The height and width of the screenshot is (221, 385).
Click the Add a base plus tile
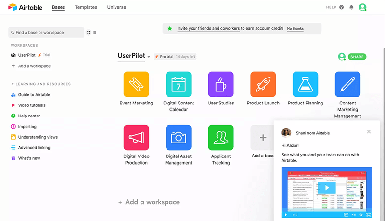click(x=262, y=138)
